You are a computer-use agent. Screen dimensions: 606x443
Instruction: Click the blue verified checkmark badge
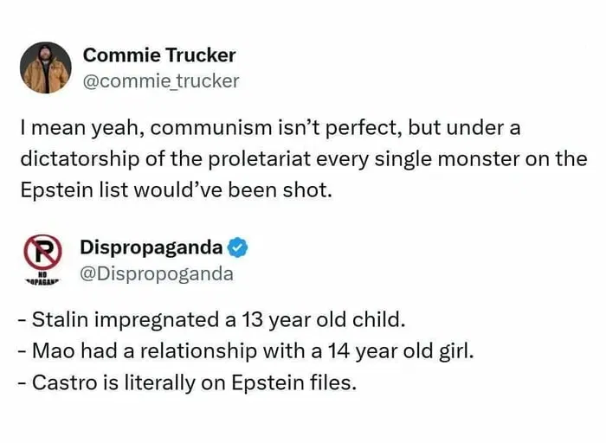(x=238, y=248)
